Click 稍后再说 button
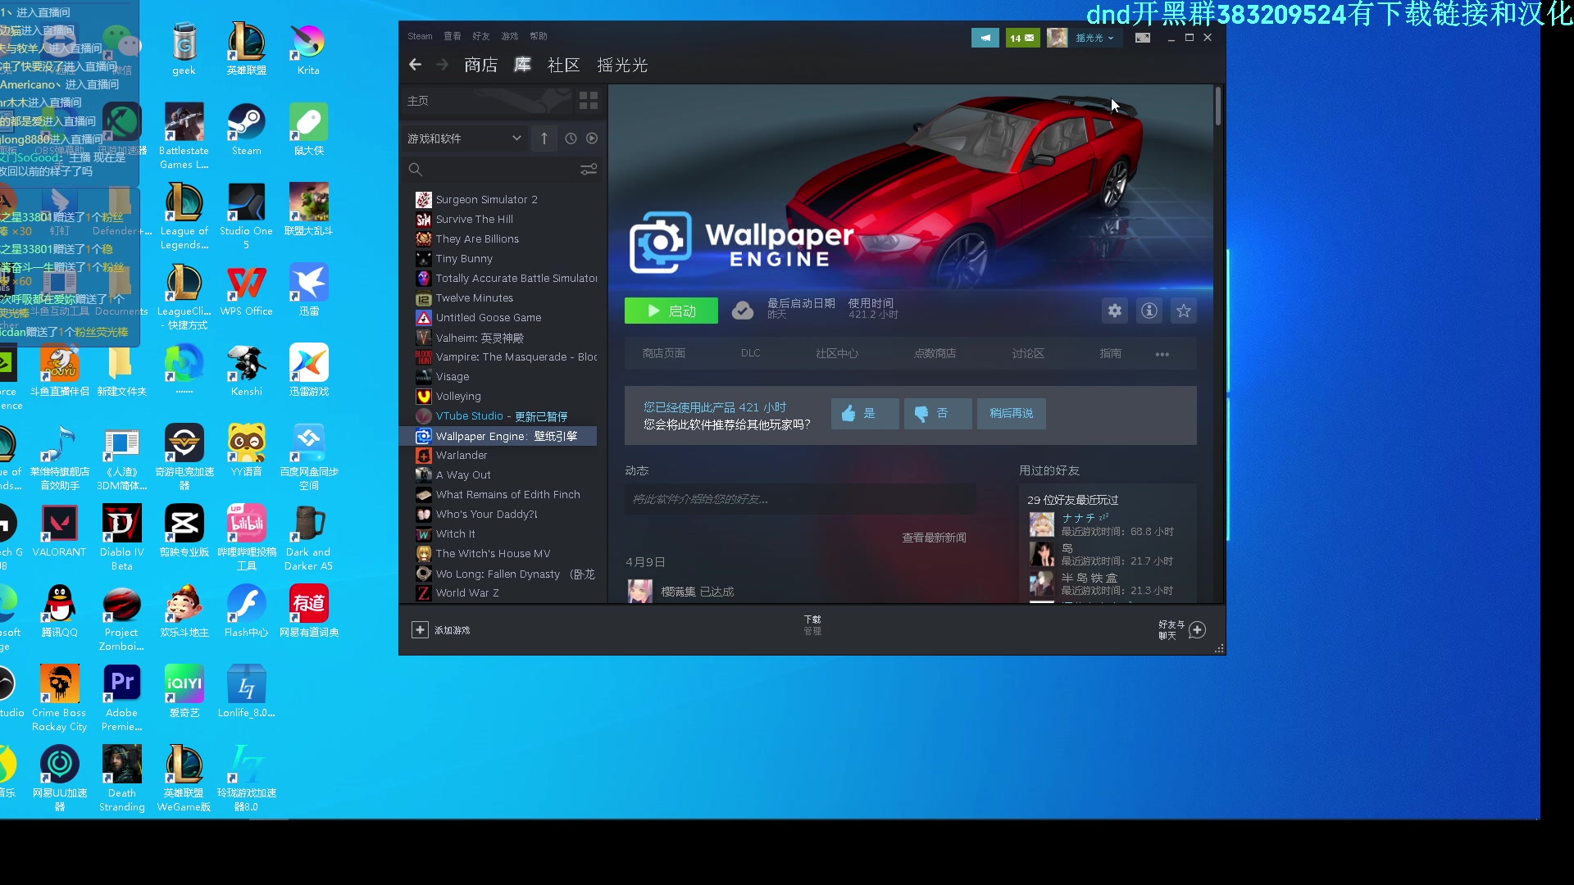The width and height of the screenshot is (1574, 885). pyautogui.click(x=1011, y=414)
